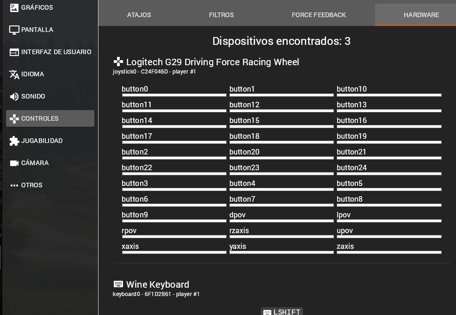Screen dimensions: 456x315
Task: Open the Otros three-dots icon
Action: [x=14, y=185]
